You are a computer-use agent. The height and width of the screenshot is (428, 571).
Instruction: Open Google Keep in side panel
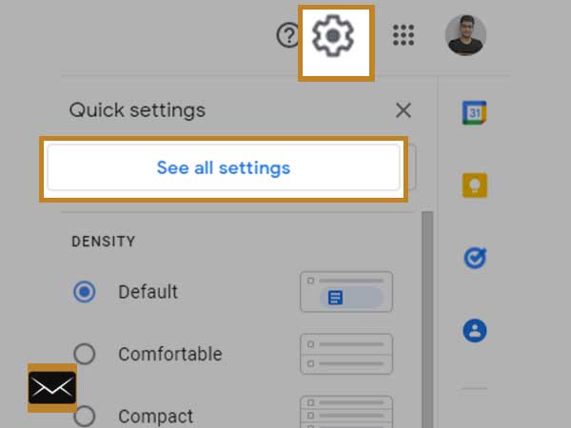pos(475,185)
